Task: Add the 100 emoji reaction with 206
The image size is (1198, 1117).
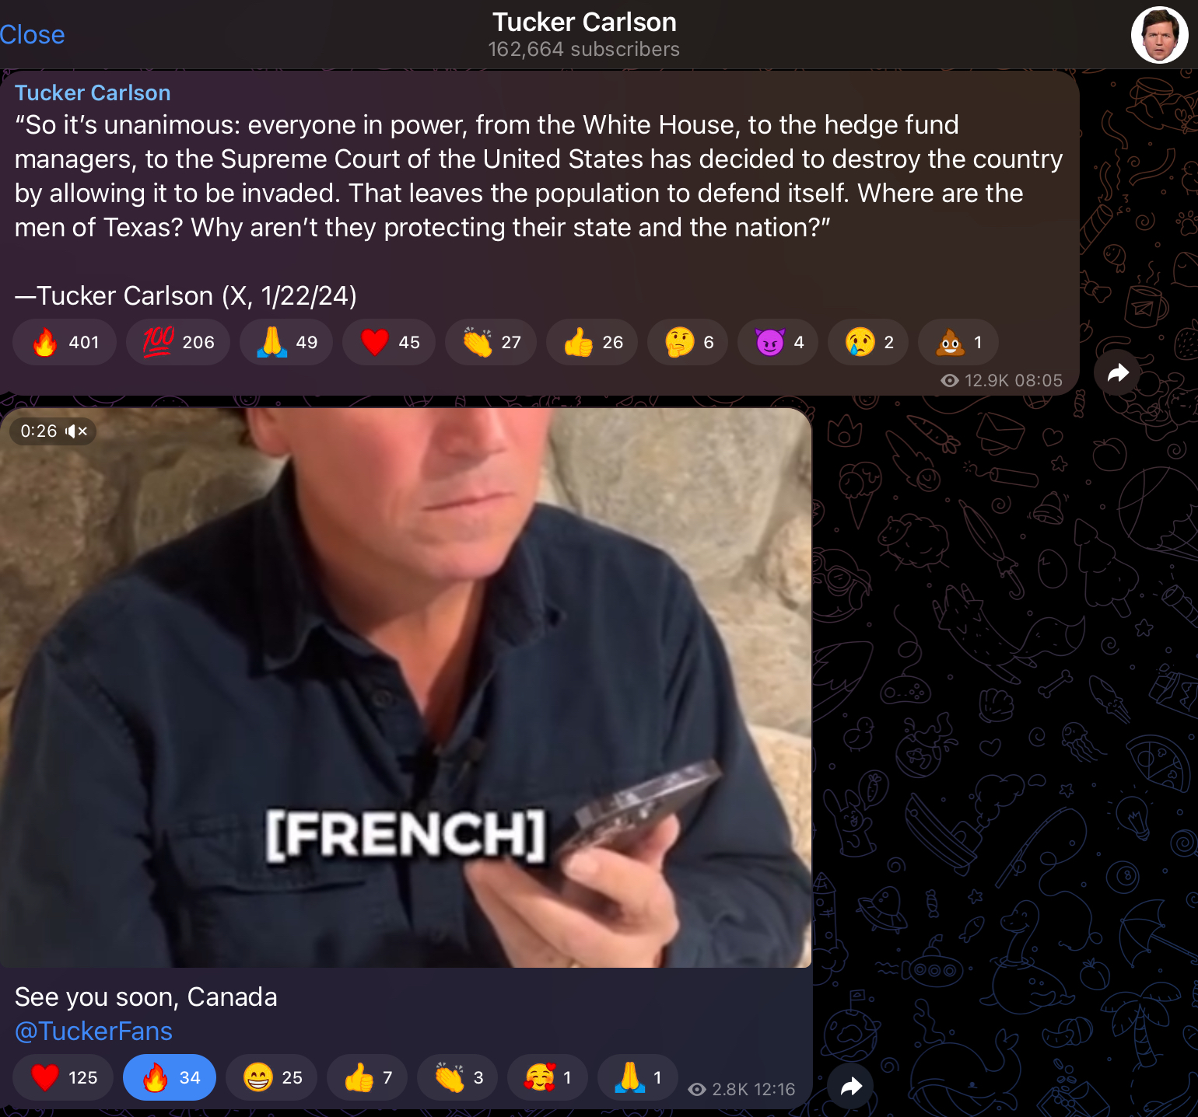Action: pos(178,342)
